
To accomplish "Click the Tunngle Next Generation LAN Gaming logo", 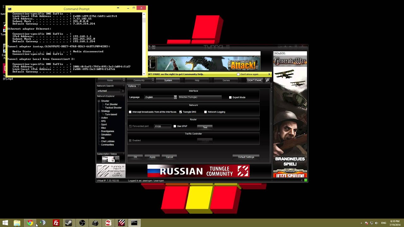I will coord(111,171).
